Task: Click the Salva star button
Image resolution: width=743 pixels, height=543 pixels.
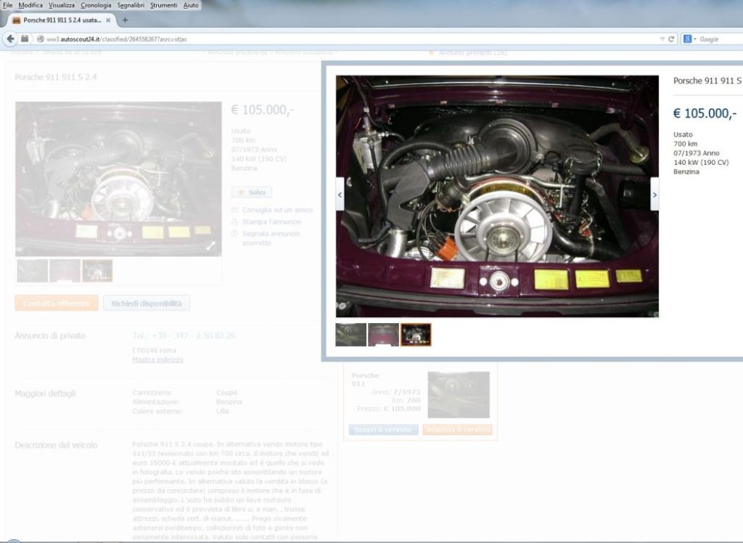Action: point(252,192)
